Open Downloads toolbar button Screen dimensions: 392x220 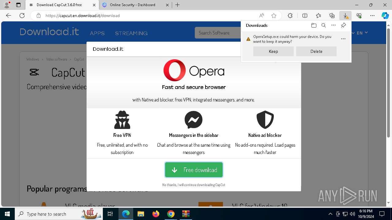tap(345, 16)
